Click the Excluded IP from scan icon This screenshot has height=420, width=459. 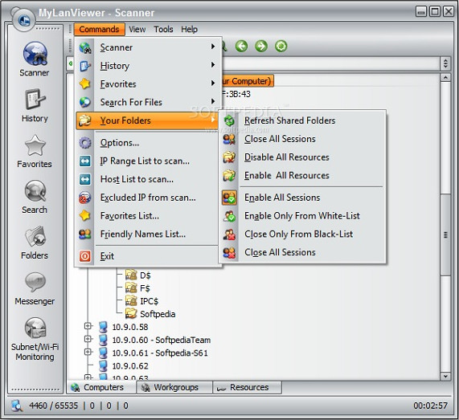[85, 198]
